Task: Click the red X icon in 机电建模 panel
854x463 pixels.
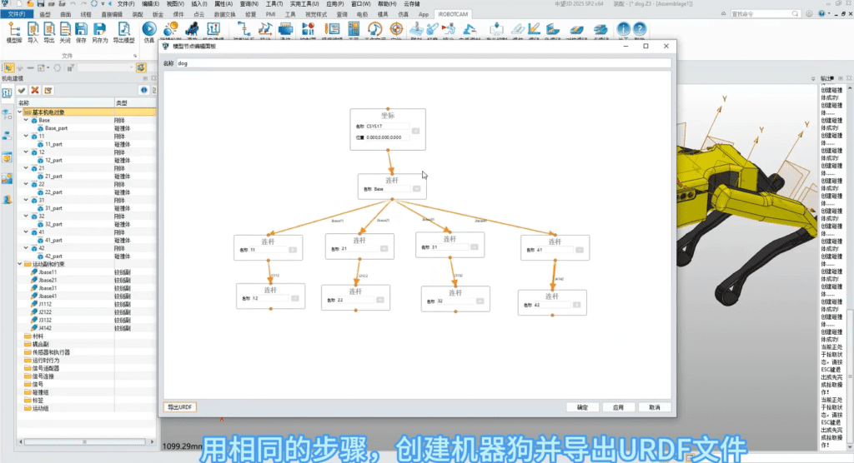Action: (35, 90)
